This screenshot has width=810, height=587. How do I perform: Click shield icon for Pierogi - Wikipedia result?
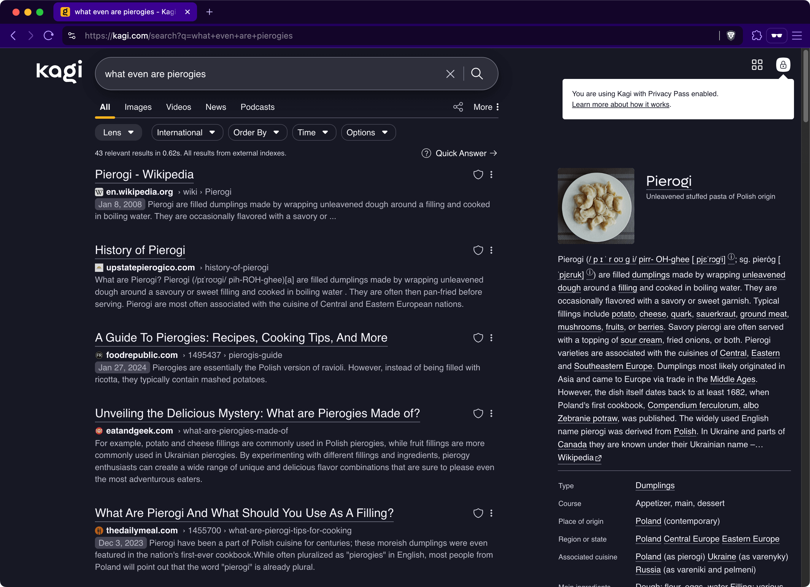(478, 174)
